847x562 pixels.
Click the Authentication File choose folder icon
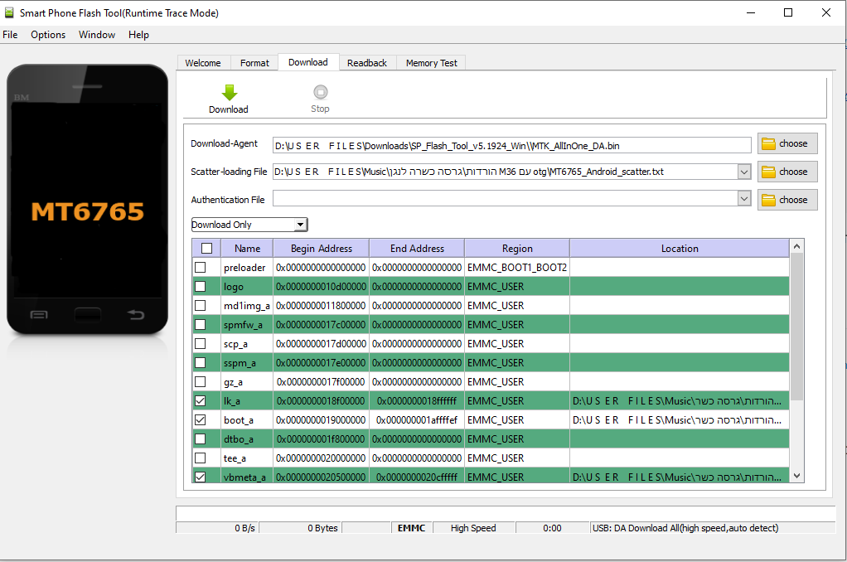[768, 200]
